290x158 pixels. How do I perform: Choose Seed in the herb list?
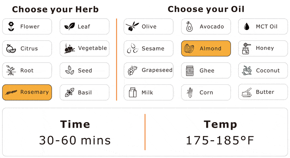coord(85,70)
